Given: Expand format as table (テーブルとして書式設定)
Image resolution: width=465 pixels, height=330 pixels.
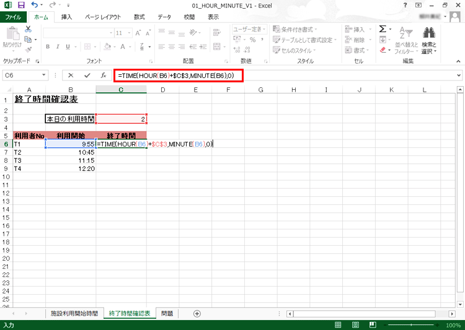Looking at the screenshot, I should point(305,40).
